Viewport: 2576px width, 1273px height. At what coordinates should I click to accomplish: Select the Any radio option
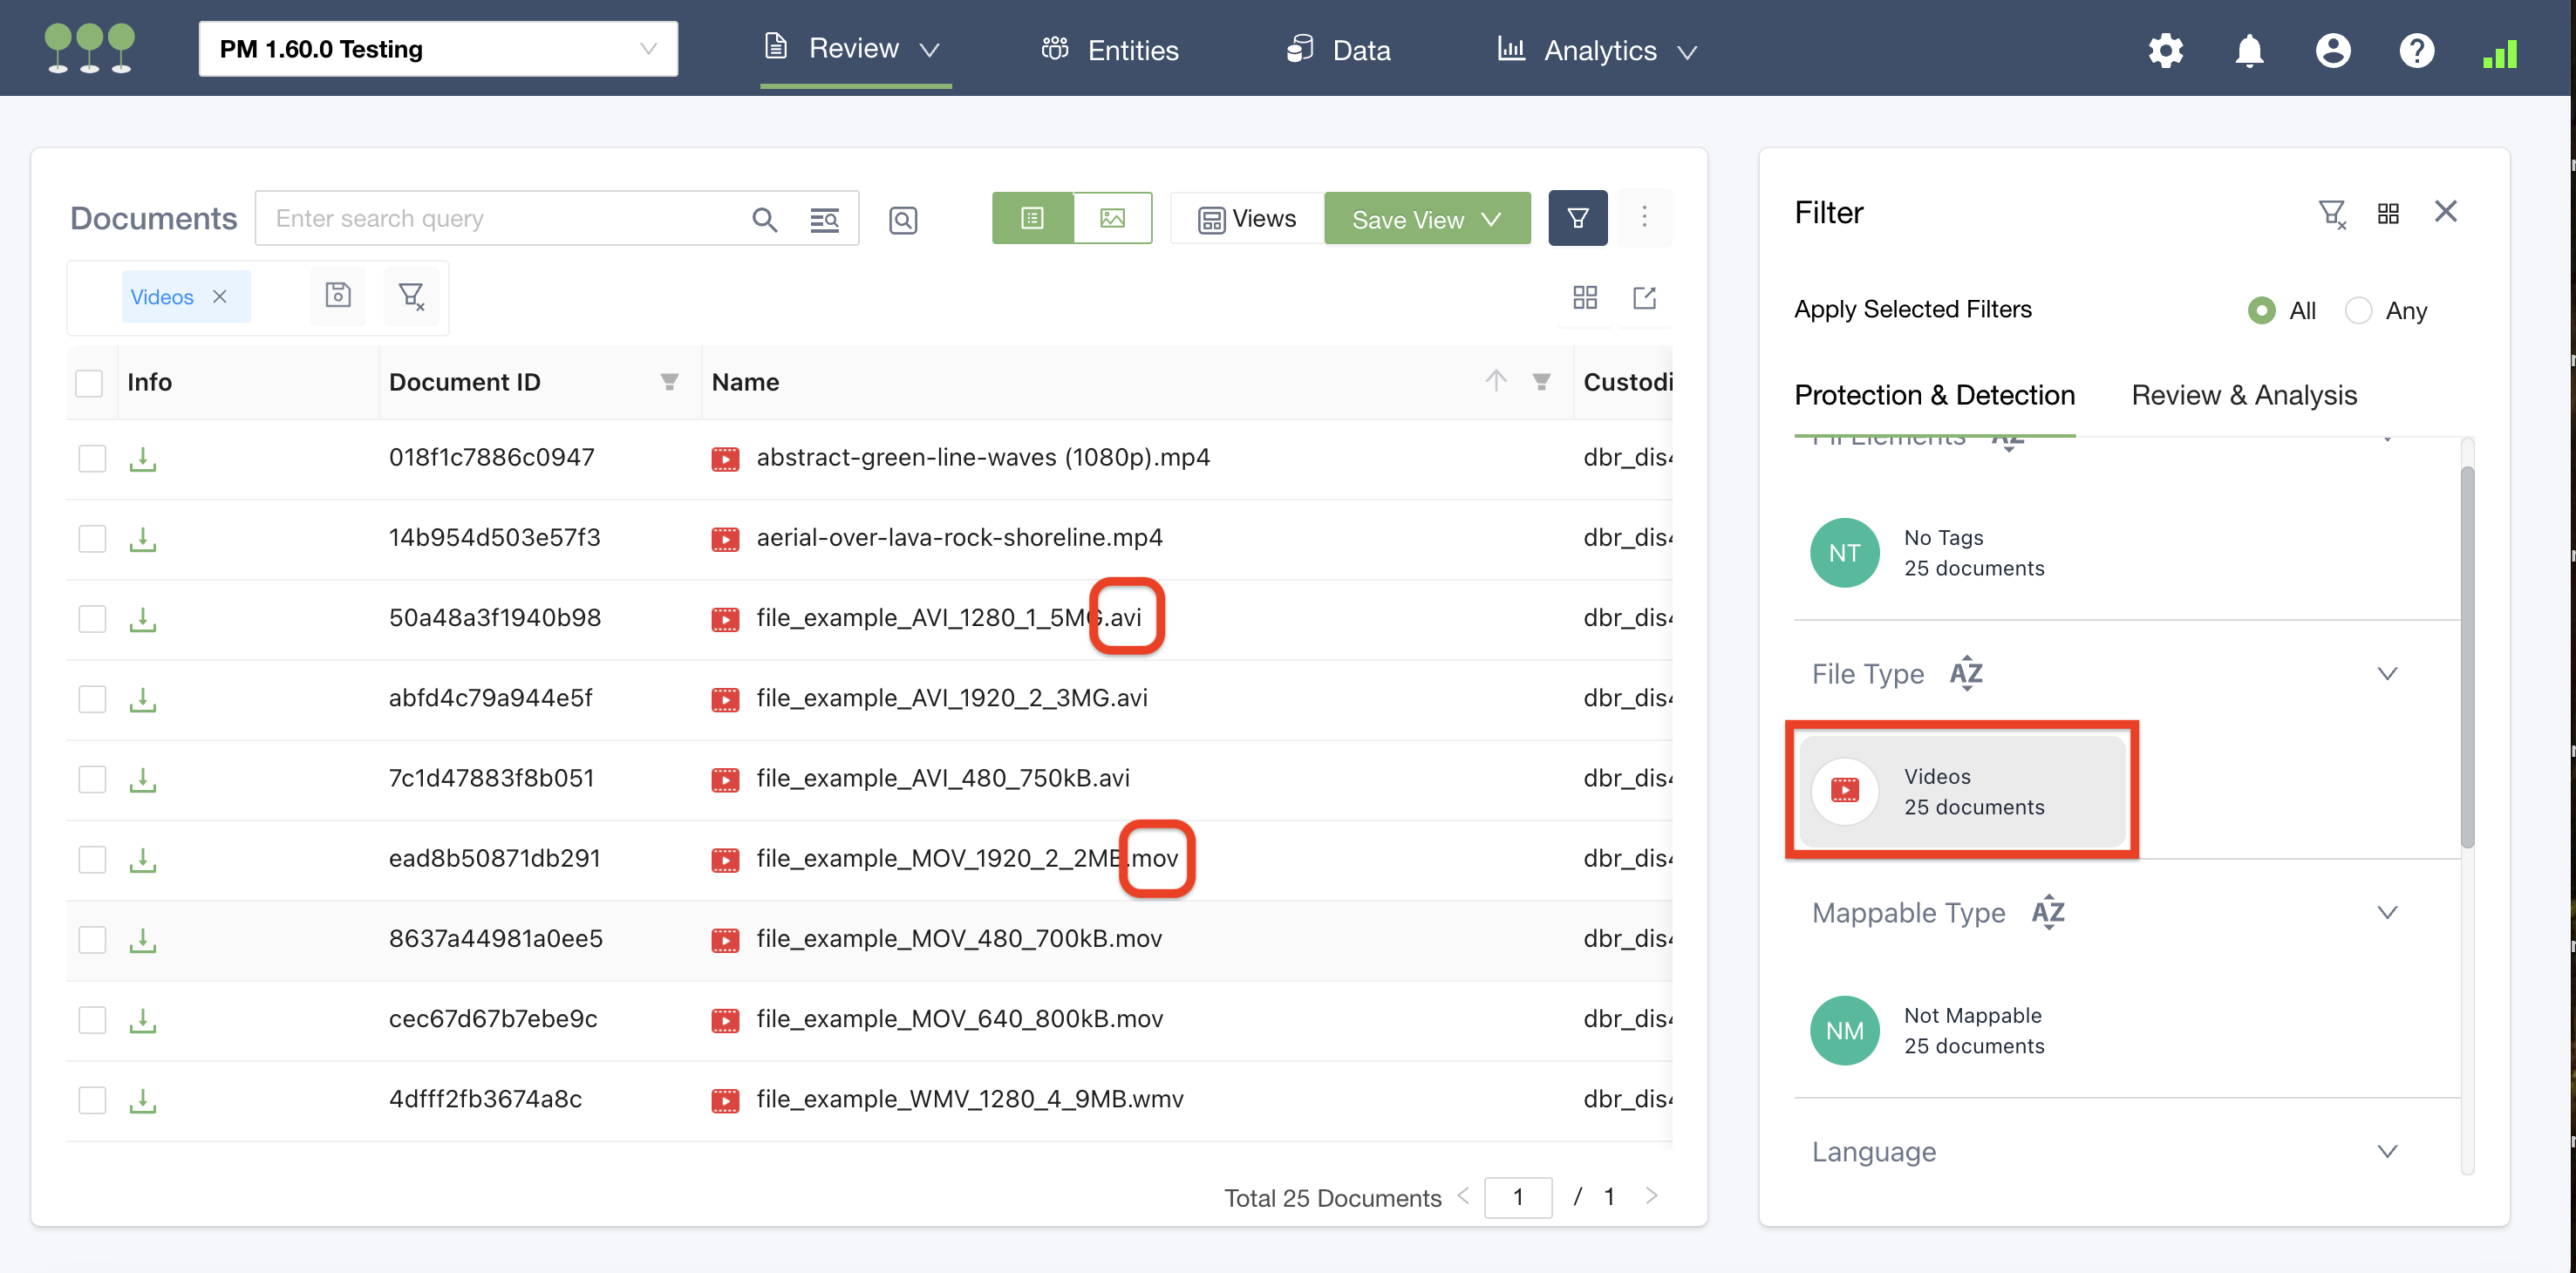point(2358,311)
